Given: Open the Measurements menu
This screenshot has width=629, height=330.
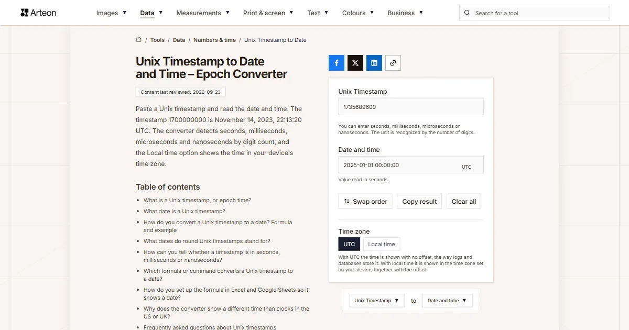Looking at the screenshot, I should 203,13.
